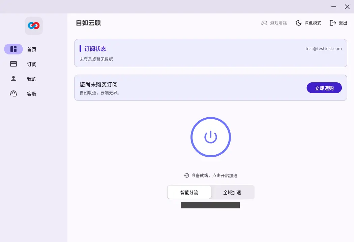Select the 首页 home icon in sidebar
Screen dimensions: 354x242
[x=13, y=49]
